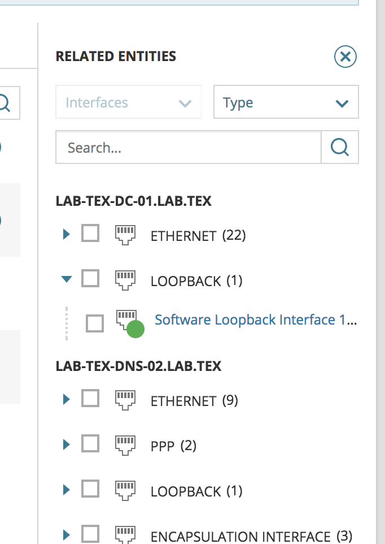Check the ETHERNET (22) checkbox
Image resolution: width=385 pixels, height=544 pixels.
90,233
